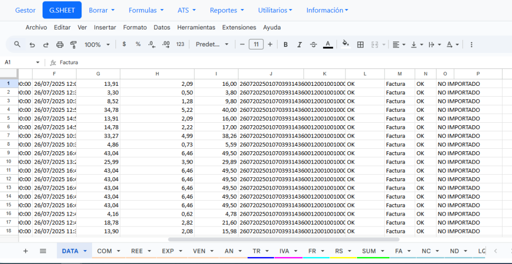This screenshot has height=264, width=512.
Task: Click the search magnifier icon in toolbar
Action: click(x=17, y=44)
